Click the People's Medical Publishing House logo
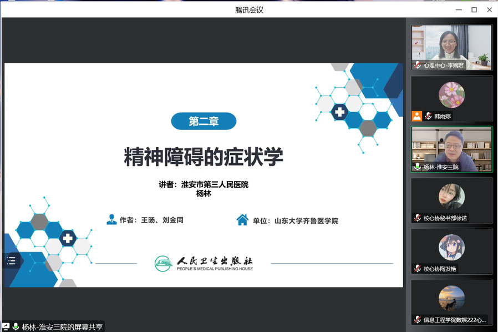The image size is (498, 332). (204, 263)
